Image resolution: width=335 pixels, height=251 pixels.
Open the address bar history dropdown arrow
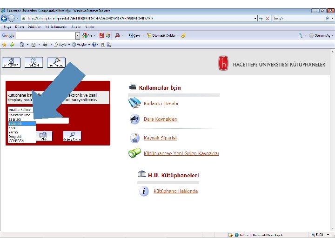coord(255,19)
